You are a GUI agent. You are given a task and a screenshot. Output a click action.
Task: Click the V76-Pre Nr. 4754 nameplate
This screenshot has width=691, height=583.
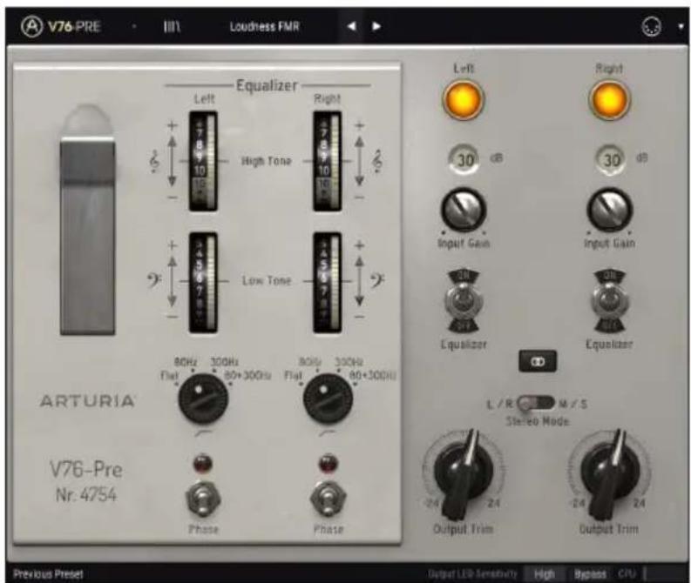pos(86,481)
